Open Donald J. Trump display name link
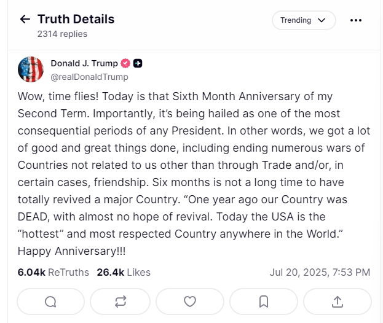This screenshot has height=323, width=383. [x=84, y=63]
